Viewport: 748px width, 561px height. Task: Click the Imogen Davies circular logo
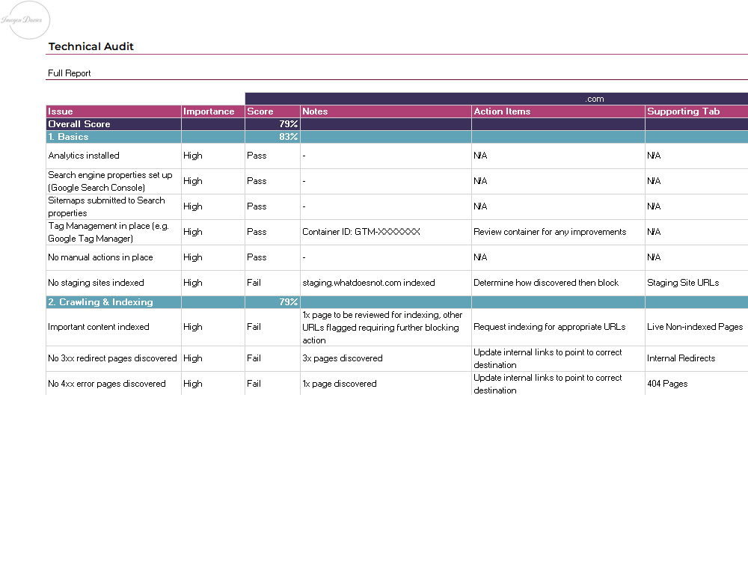click(25, 20)
